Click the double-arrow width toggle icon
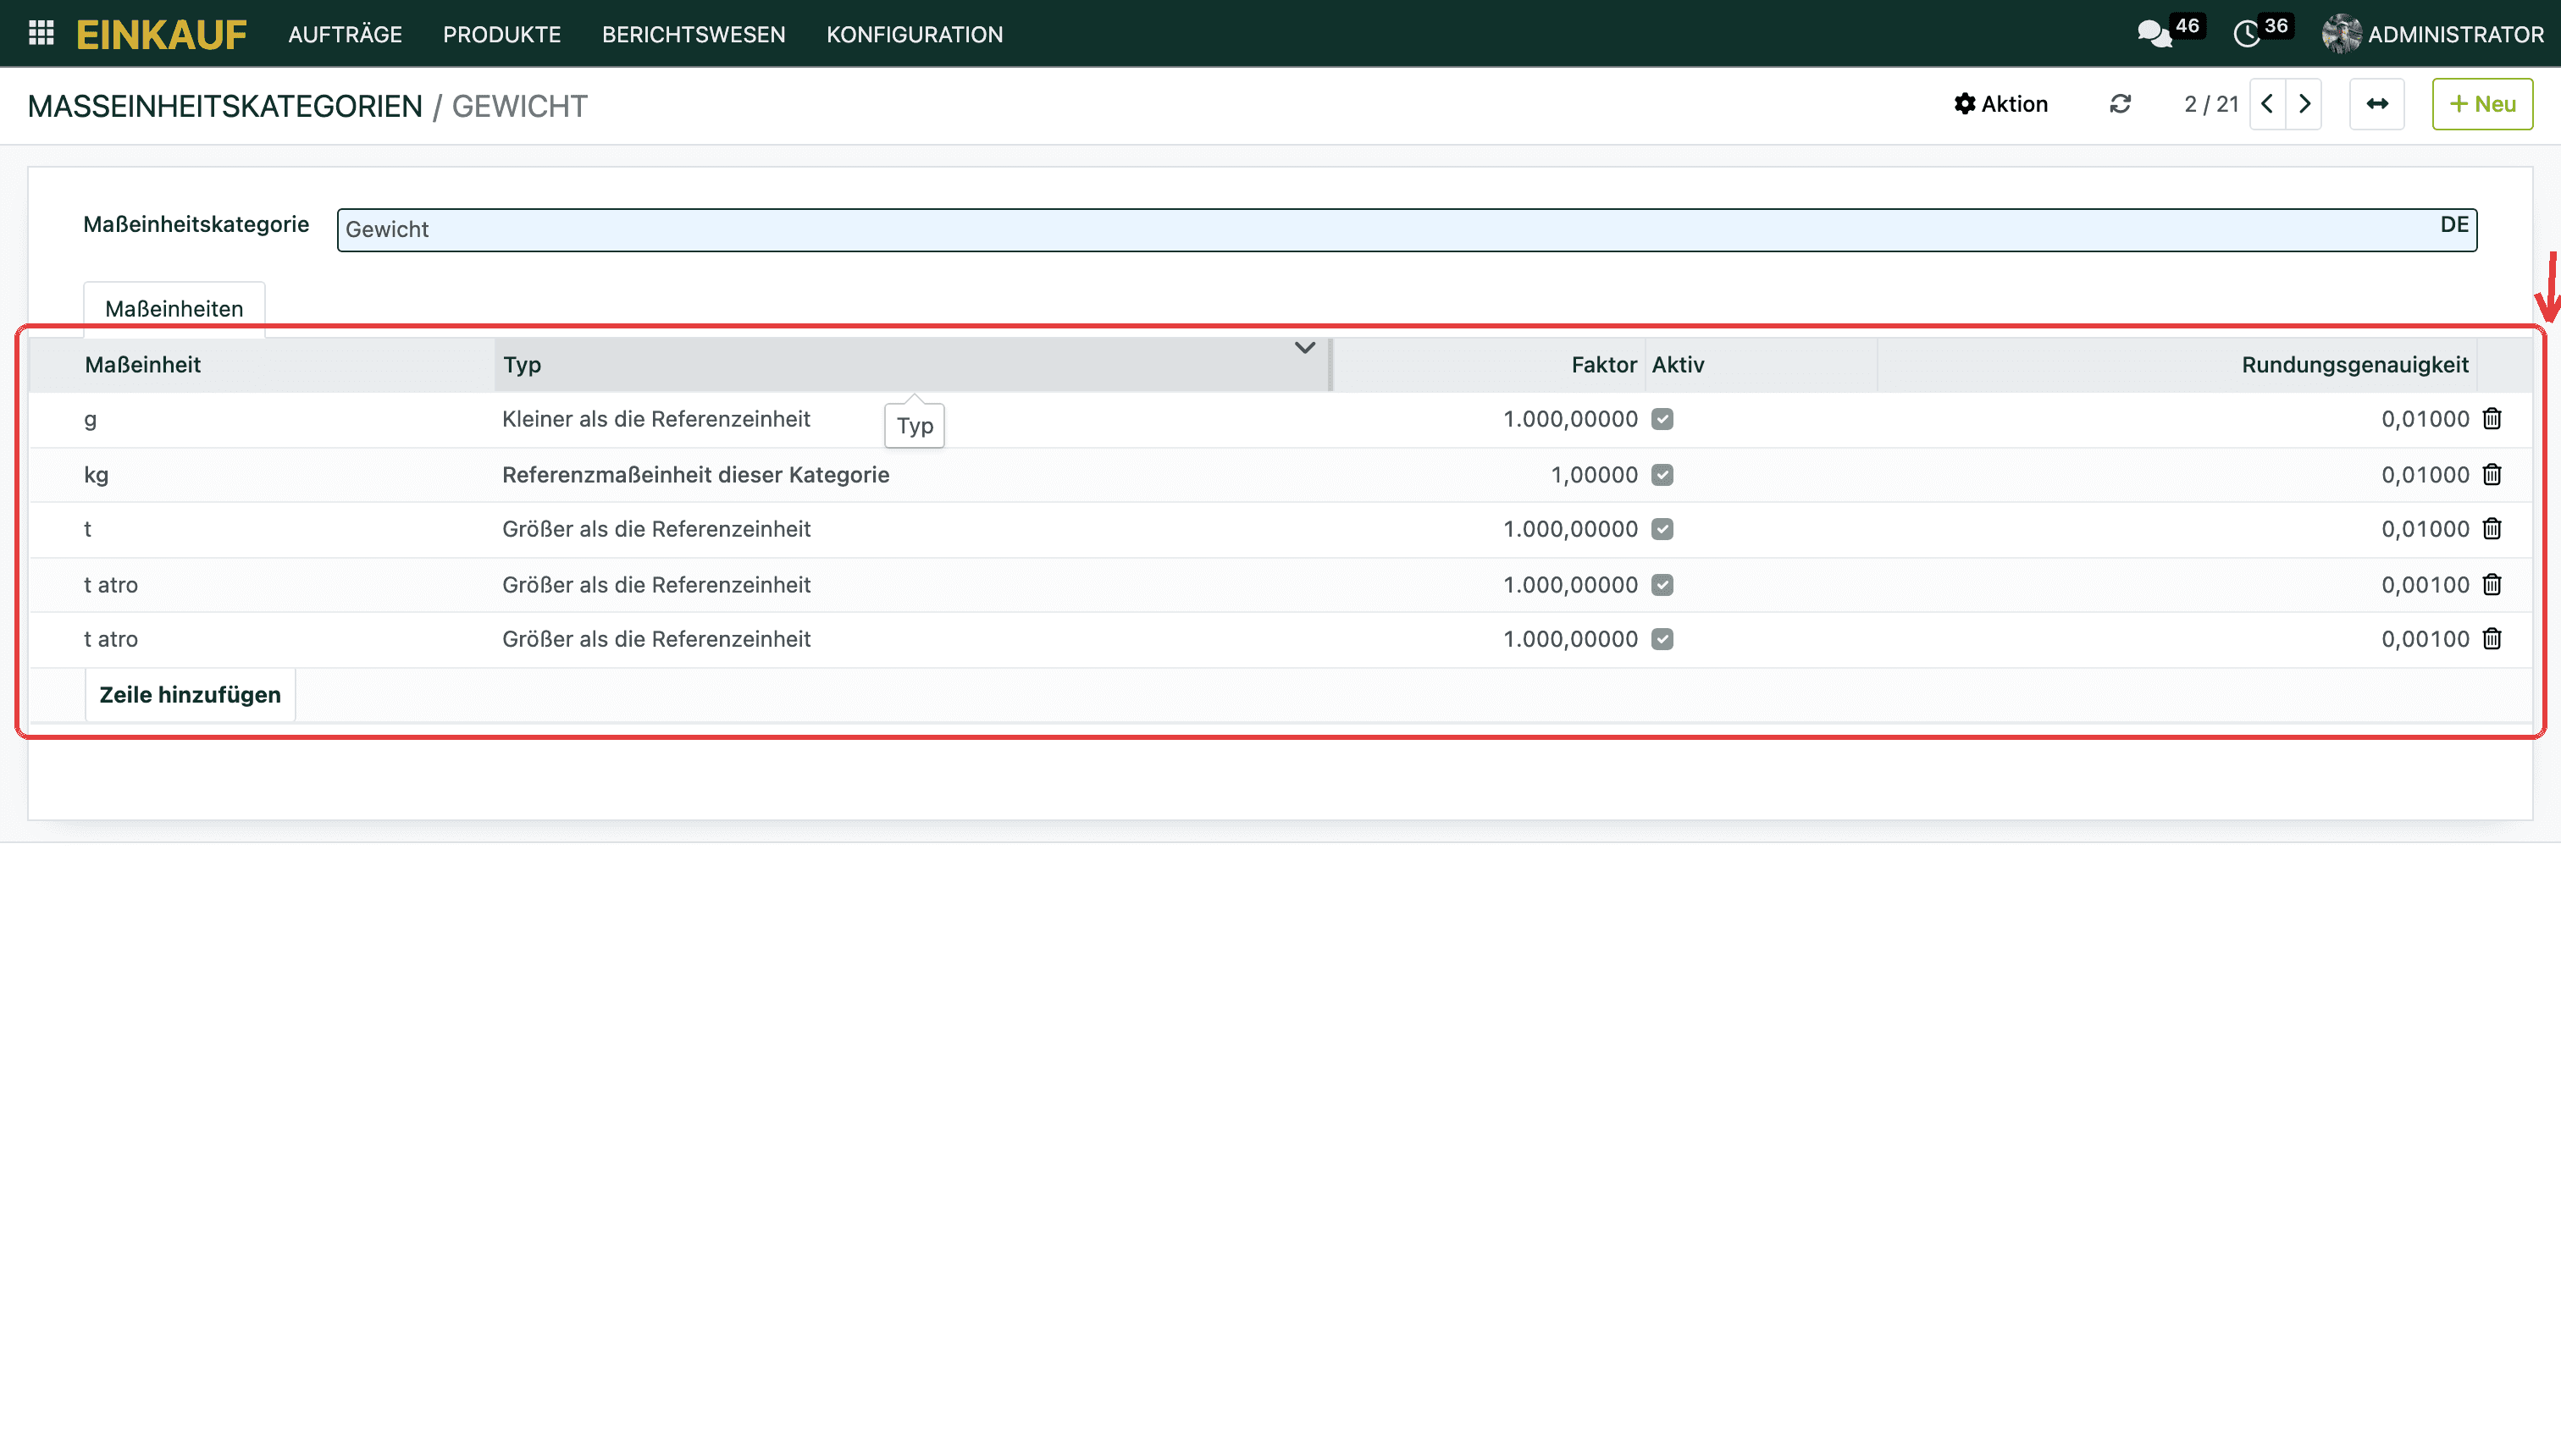The width and height of the screenshot is (2561, 1456). pyautogui.click(x=2377, y=104)
